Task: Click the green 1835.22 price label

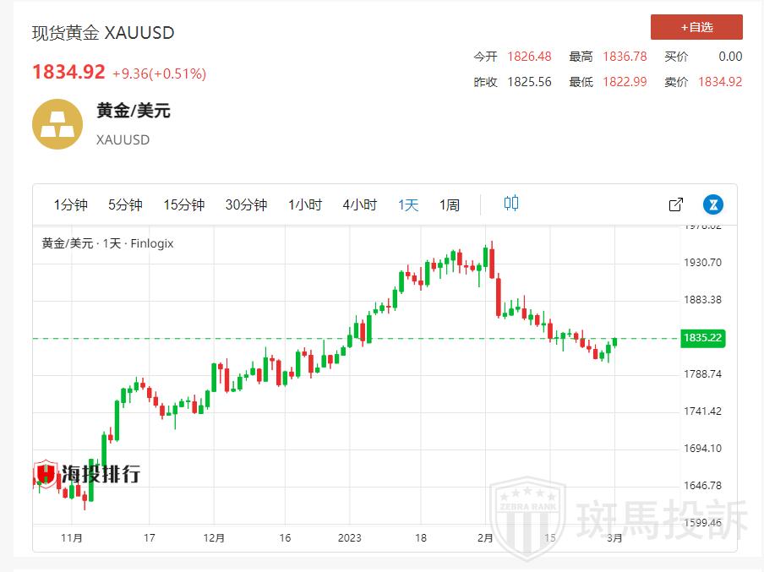Action: (702, 338)
